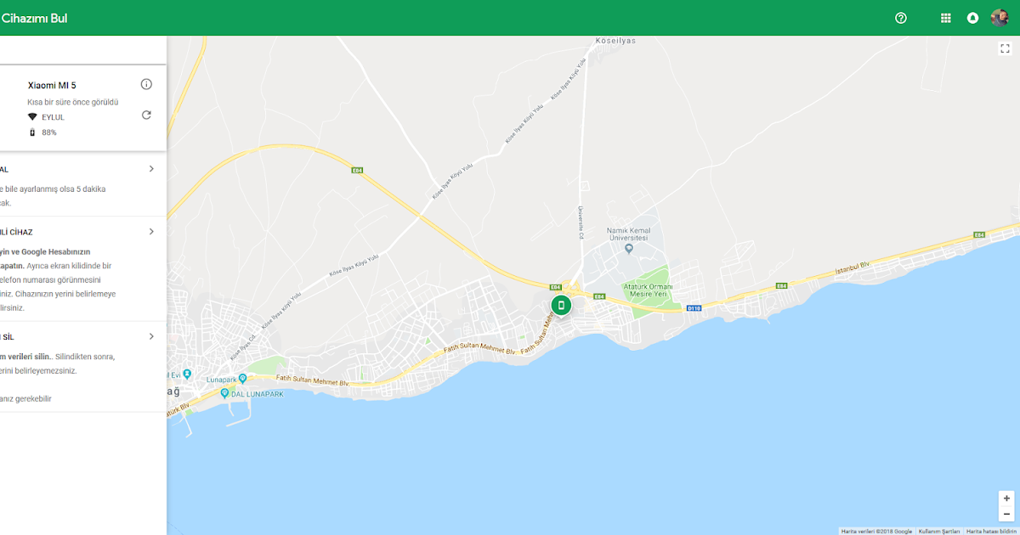Open the notifications bell icon
The image size is (1020, 535).
pyautogui.click(x=972, y=18)
